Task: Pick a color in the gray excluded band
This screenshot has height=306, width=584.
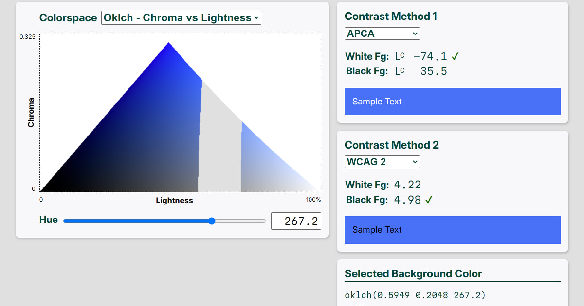Action: pos(220,146)
